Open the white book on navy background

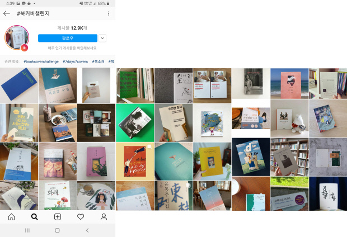coord(328,193)
